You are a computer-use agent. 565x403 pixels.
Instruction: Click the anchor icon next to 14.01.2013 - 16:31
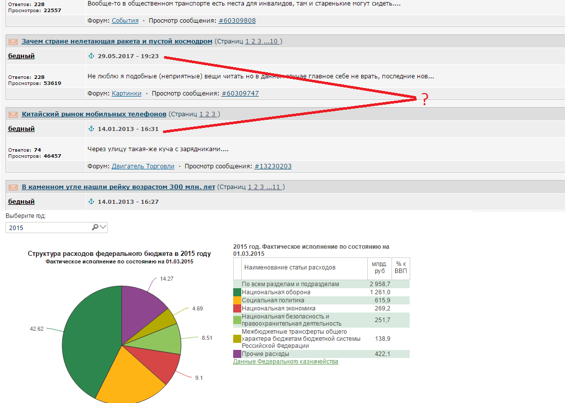[x=91, y=128]
